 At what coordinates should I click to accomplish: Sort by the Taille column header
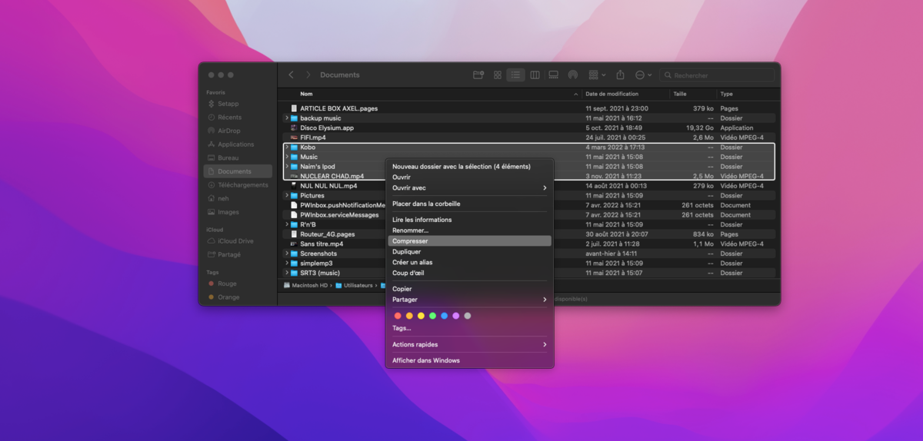680,94
